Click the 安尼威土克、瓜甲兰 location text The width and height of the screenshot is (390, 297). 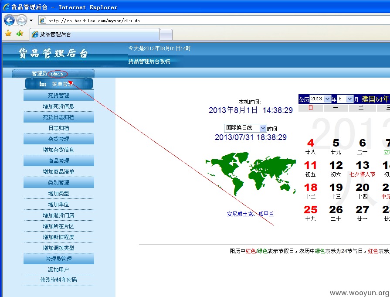point(250,214)
